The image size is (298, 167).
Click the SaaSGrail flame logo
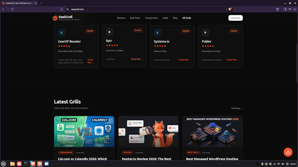click(x=55, y=18)
